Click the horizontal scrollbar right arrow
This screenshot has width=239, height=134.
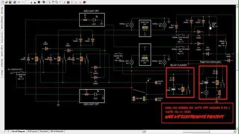coord(235,131)
